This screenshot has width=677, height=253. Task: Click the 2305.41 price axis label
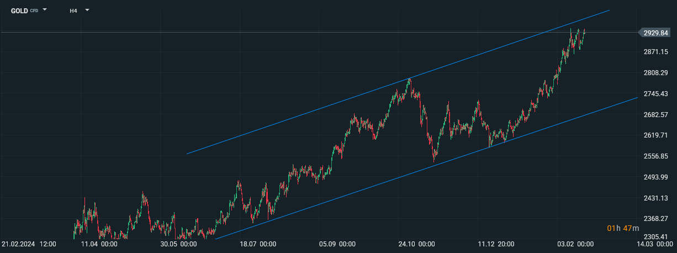pyautogui.click(x=656, y=236)
